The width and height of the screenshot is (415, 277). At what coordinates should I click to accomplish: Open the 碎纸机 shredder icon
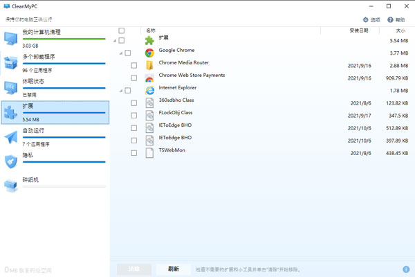click(x=11, y=186)
